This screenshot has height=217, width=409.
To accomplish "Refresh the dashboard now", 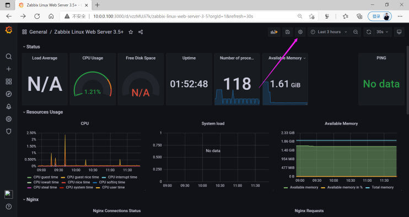I will [369, 32].
